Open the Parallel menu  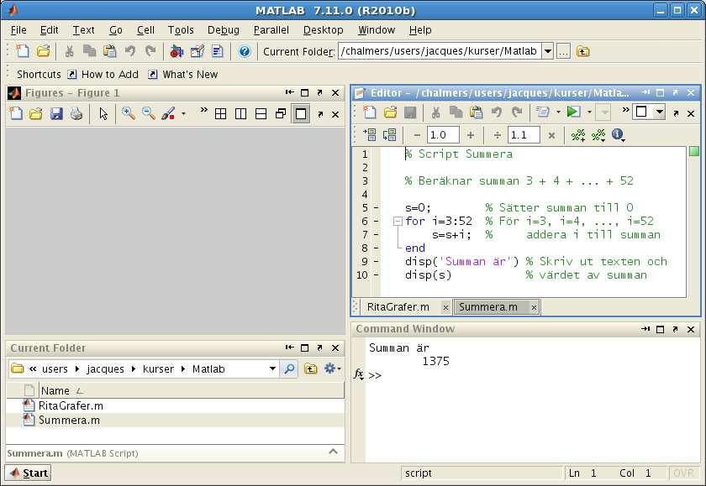click(x=271, y=30)
